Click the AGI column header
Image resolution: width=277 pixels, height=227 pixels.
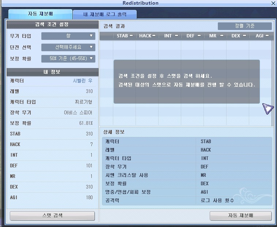pyautogui.click(x=259, y=36)
